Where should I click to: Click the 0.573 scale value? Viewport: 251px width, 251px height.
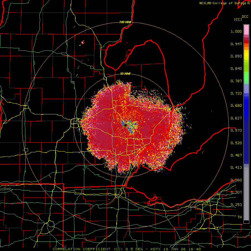click(x=236, y=131)
